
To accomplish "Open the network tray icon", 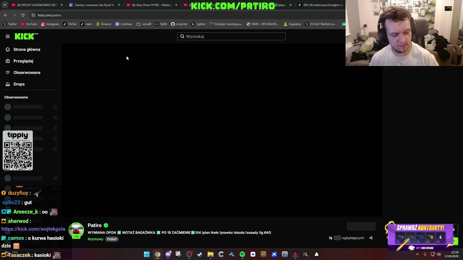I will click(433, 255).
